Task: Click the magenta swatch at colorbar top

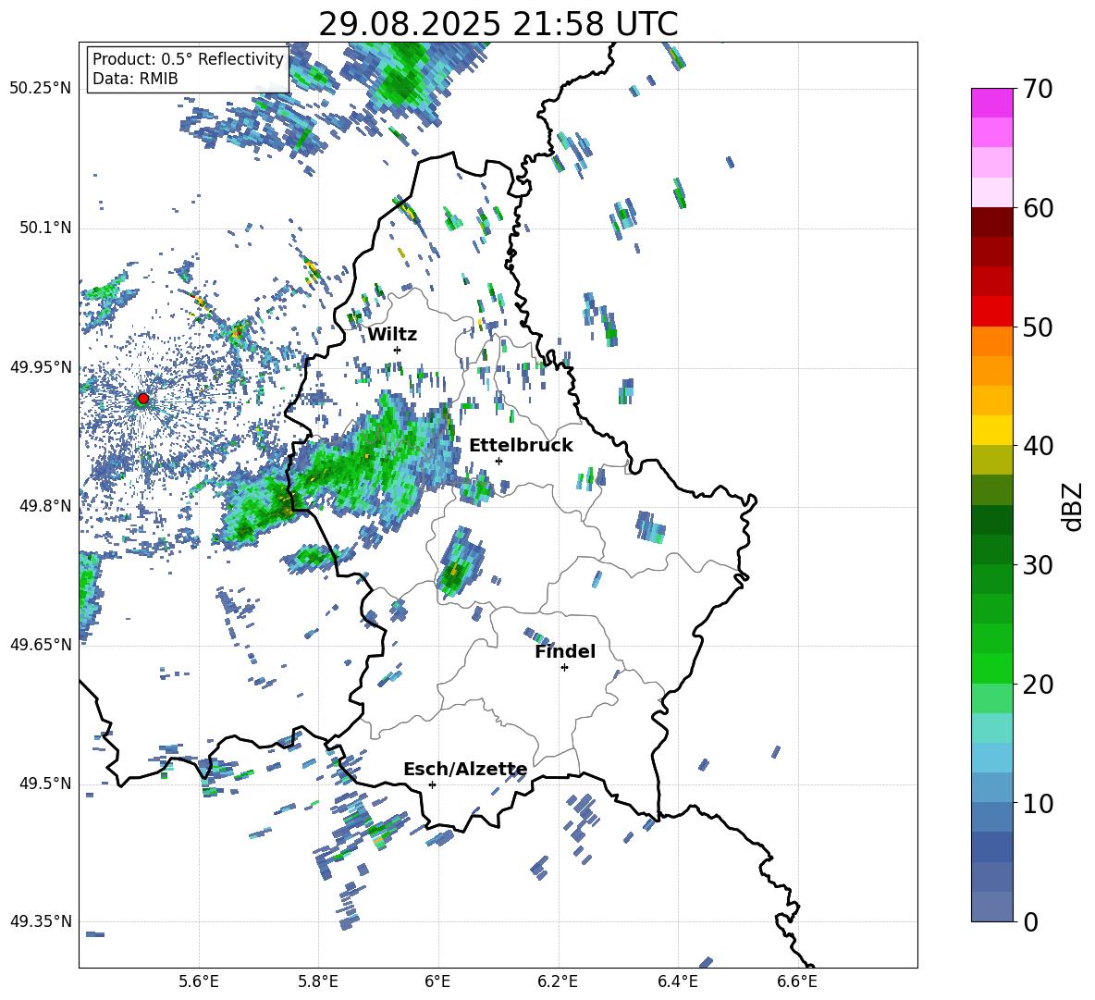Action: coord(991,104)
